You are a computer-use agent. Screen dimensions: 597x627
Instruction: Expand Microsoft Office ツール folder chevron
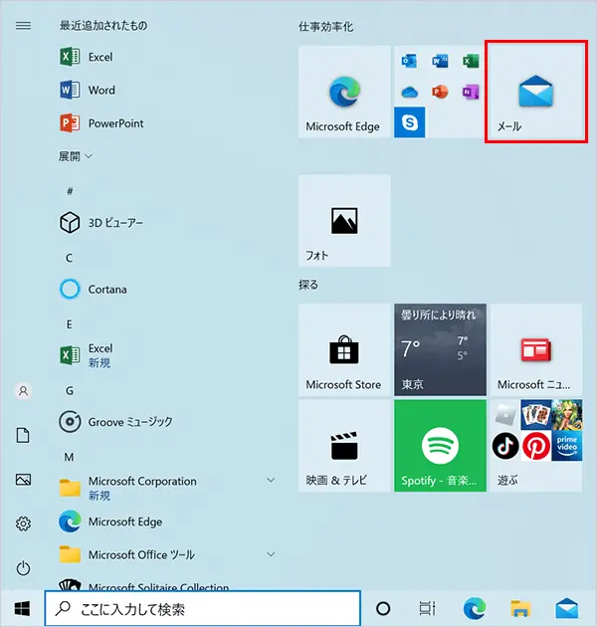(x=271, y=554)
